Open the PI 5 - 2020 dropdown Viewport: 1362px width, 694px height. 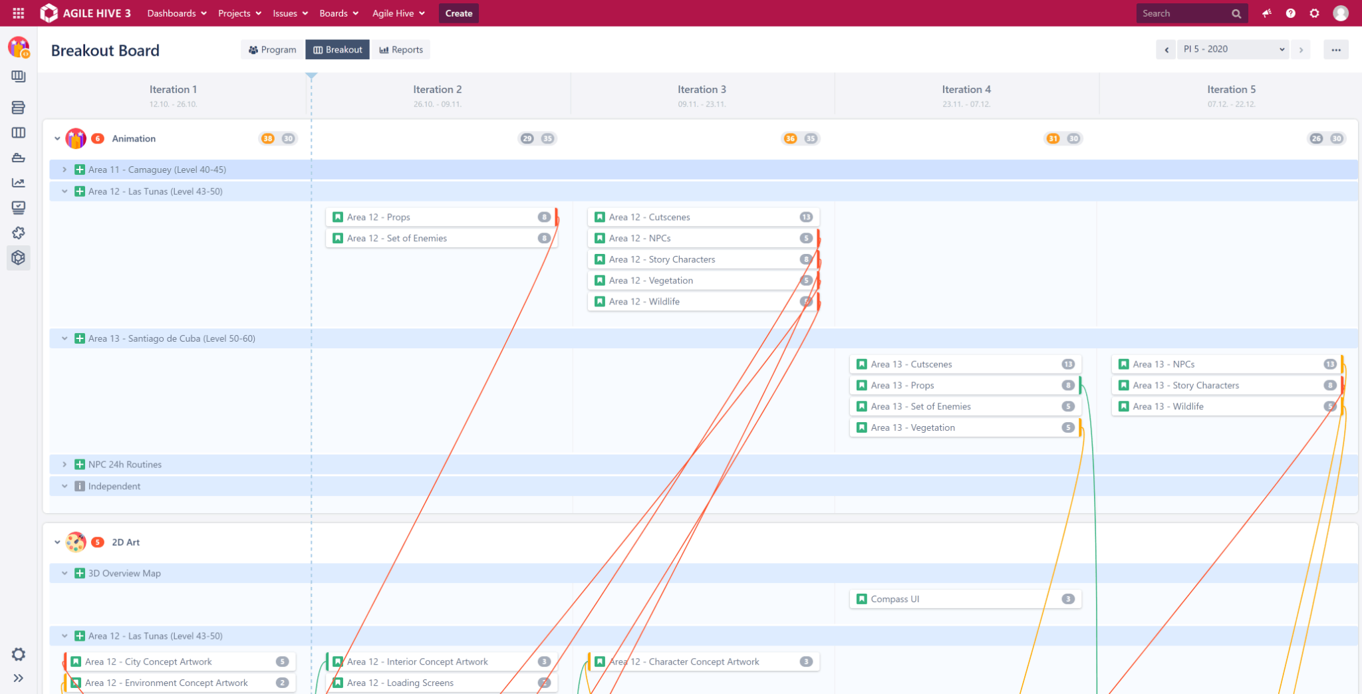coord(1233,49)
